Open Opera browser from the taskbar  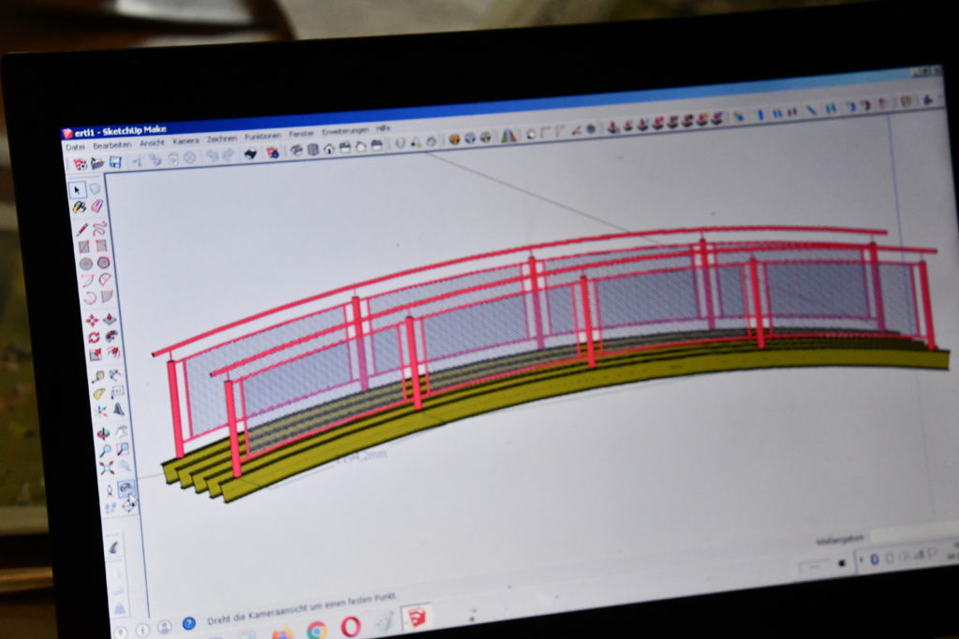(350, 628)
